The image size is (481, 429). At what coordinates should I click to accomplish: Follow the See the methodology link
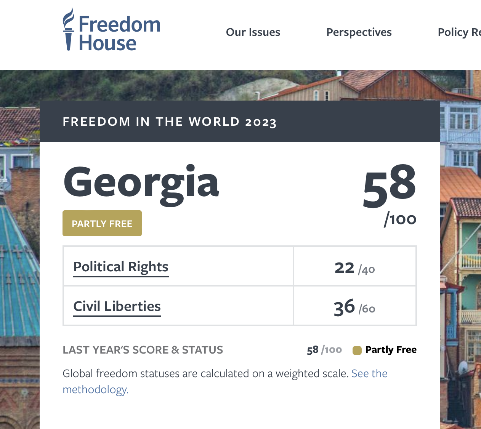click(x=369, y=374)
